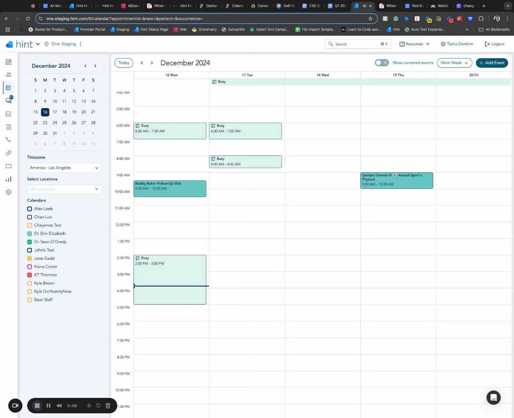Stop the screen recording

(x=37, y=406)
